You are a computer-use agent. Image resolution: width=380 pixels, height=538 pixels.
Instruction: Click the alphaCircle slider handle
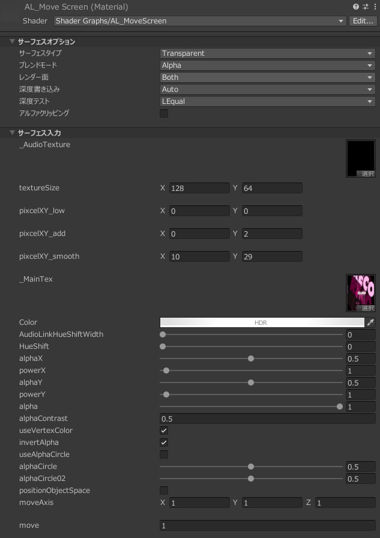[251, 467]
